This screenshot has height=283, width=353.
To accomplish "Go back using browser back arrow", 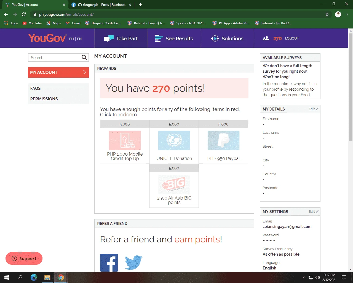I will [x=6, y=14].
